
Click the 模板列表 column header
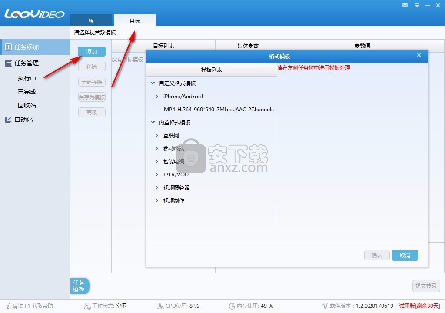[x=212, y=70]
